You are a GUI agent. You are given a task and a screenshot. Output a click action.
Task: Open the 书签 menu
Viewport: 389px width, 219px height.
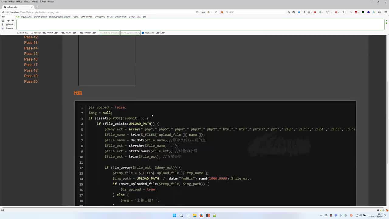point(35,2)
